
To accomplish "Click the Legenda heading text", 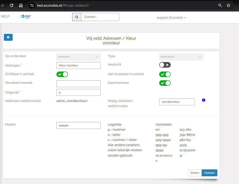I will coord(115,125).
